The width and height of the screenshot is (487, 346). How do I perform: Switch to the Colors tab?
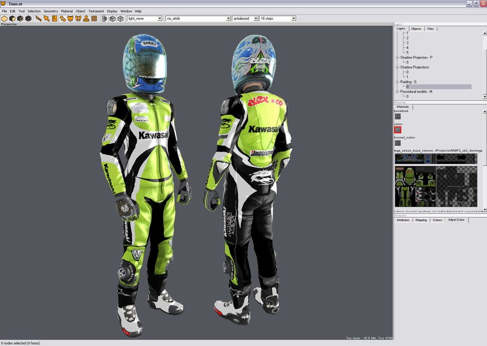[438, 220]
